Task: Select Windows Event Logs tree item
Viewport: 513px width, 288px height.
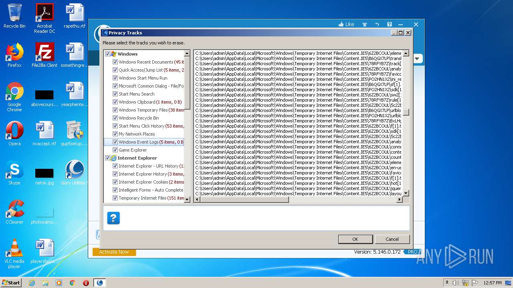Action: point(151,142)
